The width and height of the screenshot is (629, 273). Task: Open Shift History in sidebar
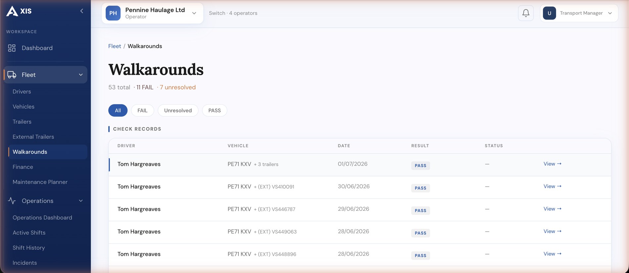[x=28, y=248]
